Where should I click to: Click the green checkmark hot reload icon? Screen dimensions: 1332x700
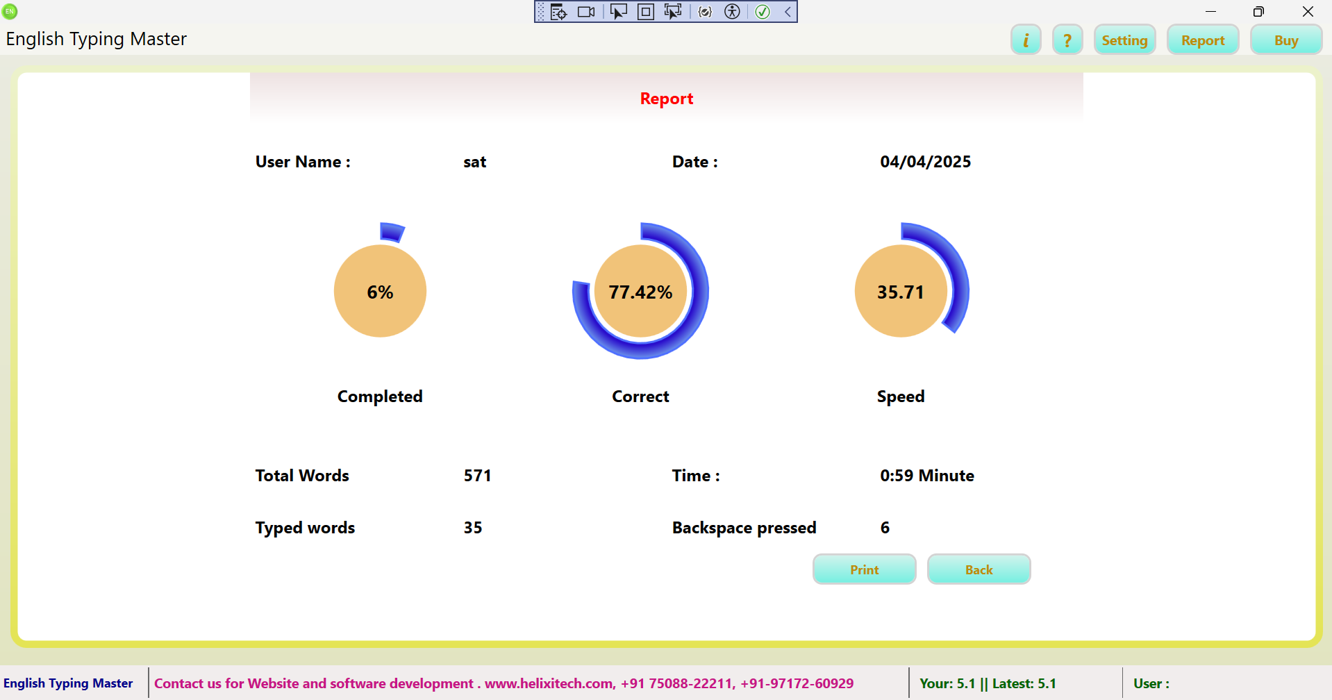pos(763,12)
